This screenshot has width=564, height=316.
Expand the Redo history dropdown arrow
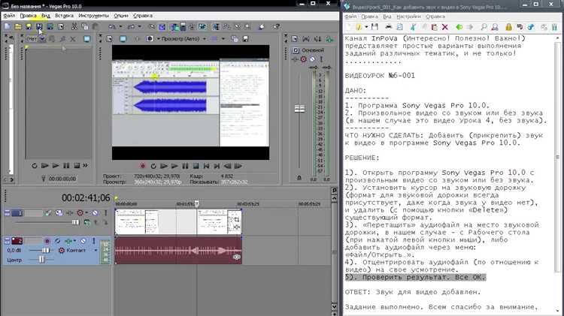click(140, 26)
